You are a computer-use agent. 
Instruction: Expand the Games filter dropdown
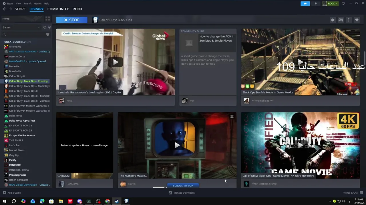(21, 27)
